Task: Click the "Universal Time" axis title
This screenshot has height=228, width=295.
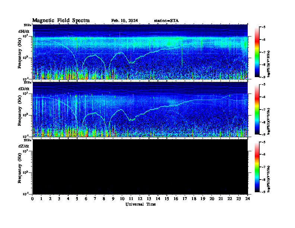Action: pos(141,204)
